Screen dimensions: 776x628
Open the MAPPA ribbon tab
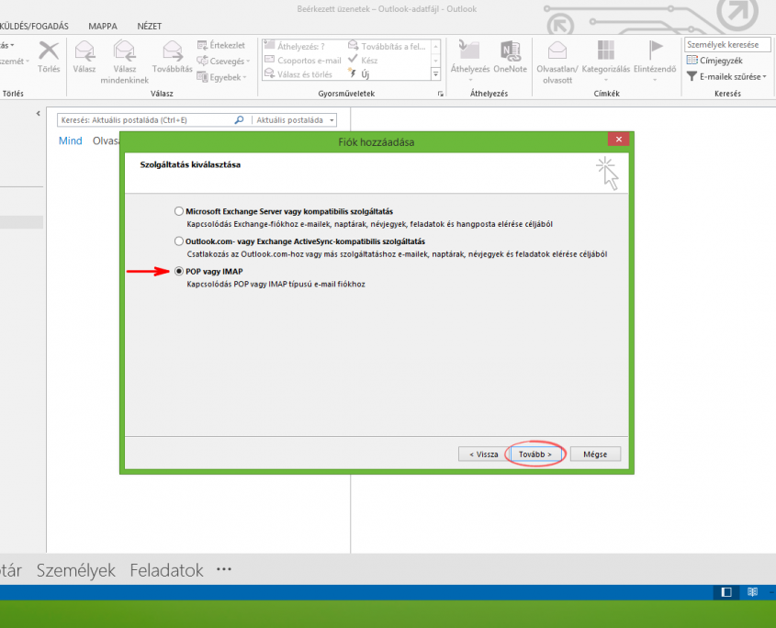coord(102,26)
